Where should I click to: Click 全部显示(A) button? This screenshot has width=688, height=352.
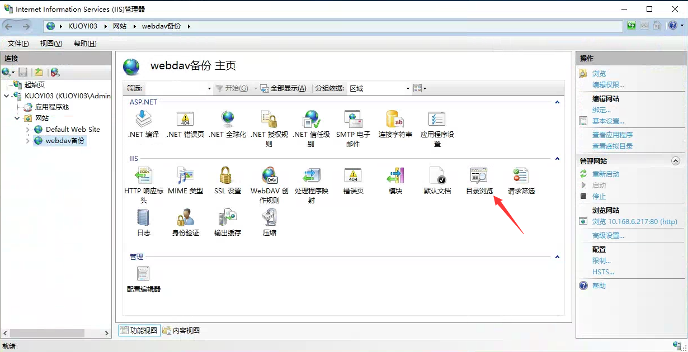[284, 88]
